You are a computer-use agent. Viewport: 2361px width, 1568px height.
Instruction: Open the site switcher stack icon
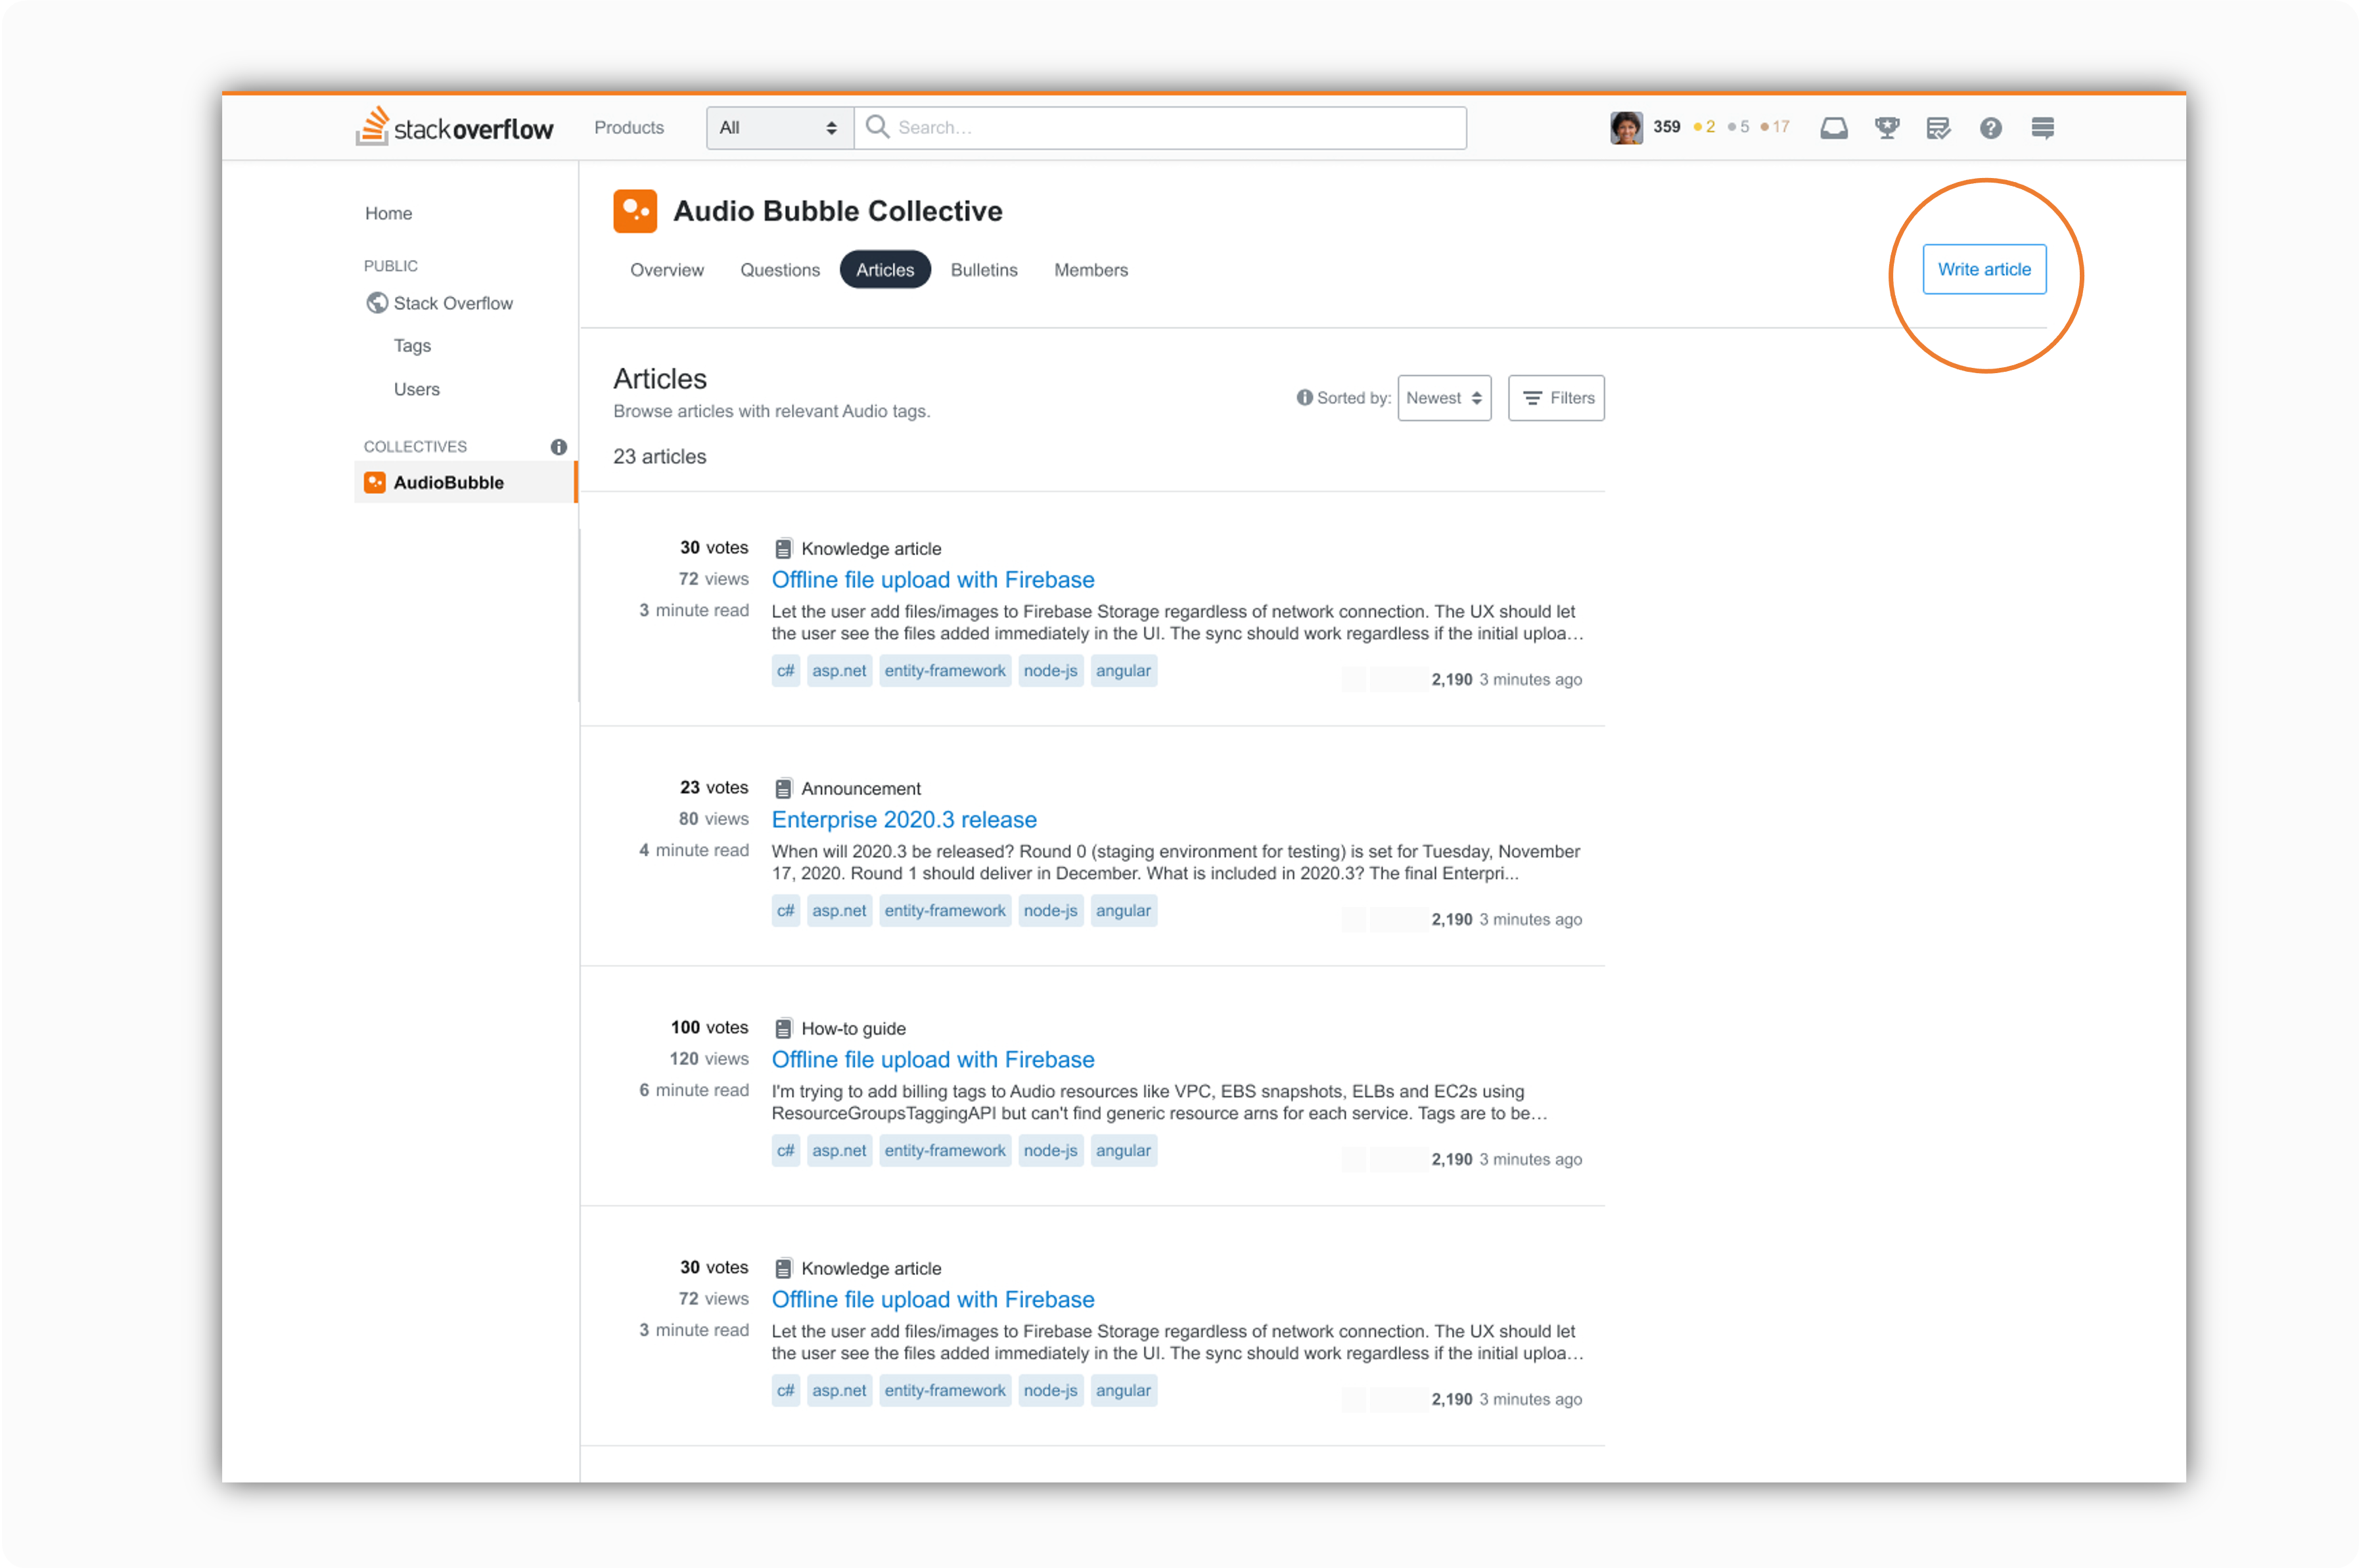coord(2043,128)
